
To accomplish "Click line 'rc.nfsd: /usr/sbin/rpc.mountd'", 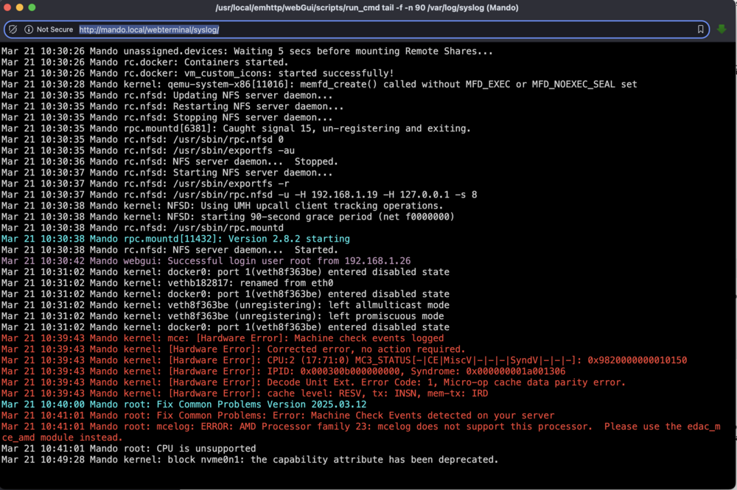I will point(142,228).
